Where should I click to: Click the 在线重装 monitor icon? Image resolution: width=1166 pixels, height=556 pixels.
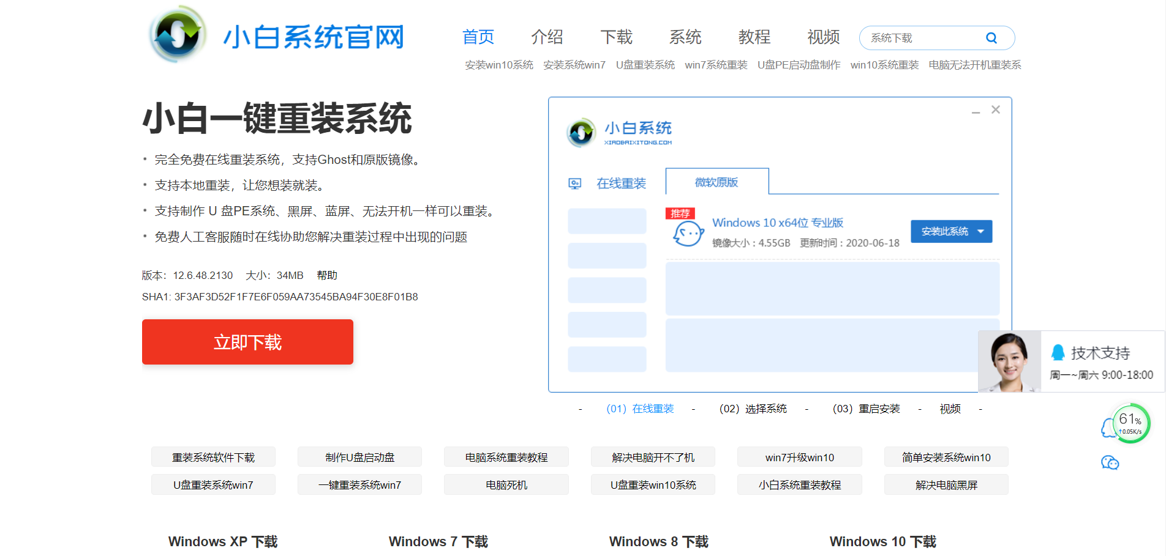point(574,183)
